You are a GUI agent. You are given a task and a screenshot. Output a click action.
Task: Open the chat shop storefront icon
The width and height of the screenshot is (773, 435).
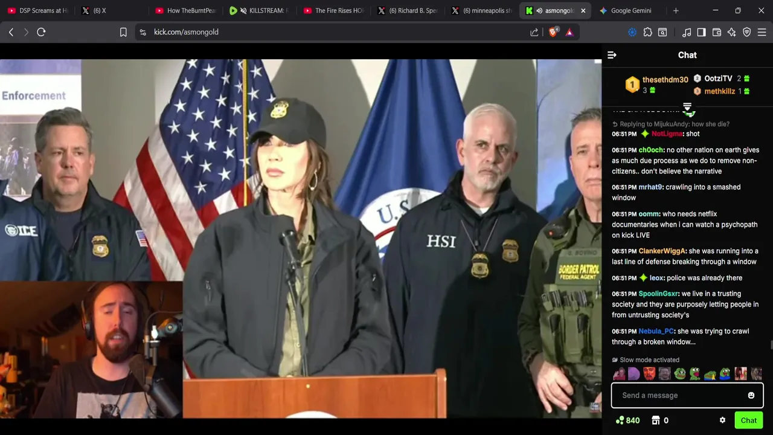pyautogui.click(x=655, y=420)
